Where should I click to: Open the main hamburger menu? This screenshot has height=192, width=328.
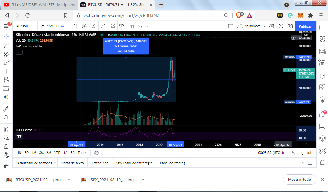[x=6, y=26]
